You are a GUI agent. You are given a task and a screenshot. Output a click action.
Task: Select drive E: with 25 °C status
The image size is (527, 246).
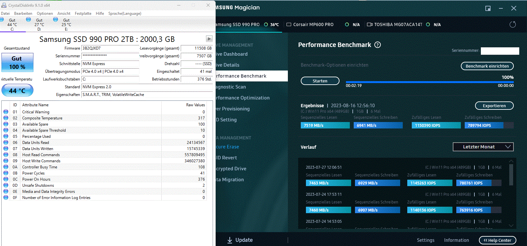pyautogui.click(x=66, y=24)
